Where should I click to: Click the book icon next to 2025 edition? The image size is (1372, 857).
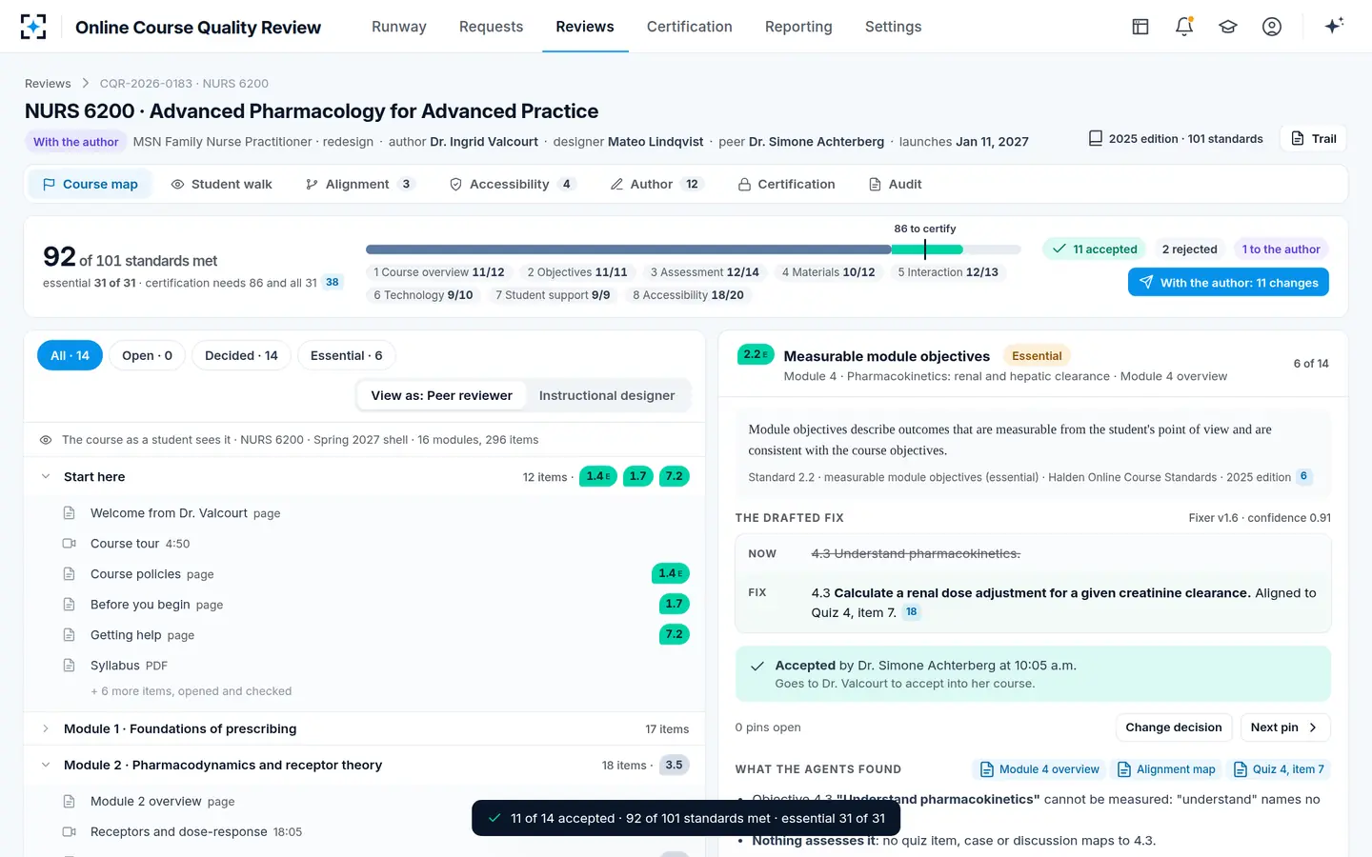coord(1096,138)
